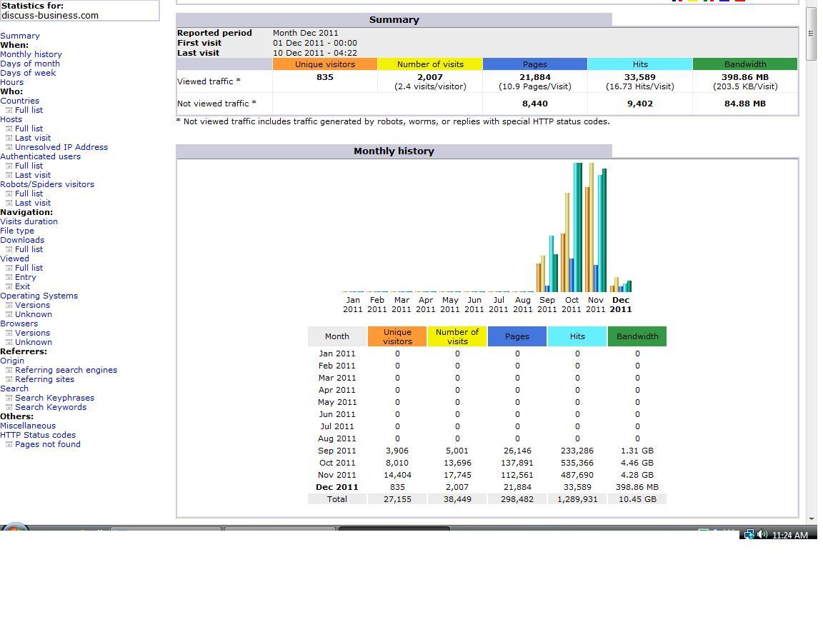Click the icon next to Referring search engines
This screenshot has height=617, width=823.
pos(9,371)
